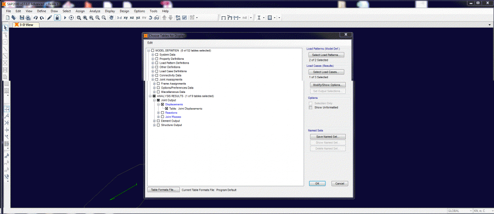Click OK in Choose Tables dialog
This screenshot has width=494, height=214.
pos(317,183)
